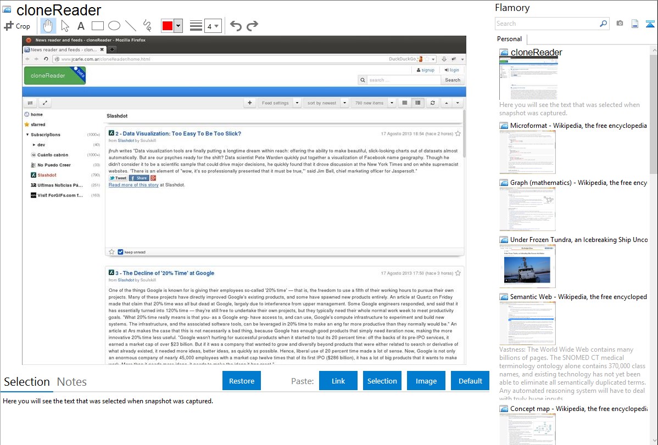The image size is (658, 445).
Task: Capture a snapshot with camera icon
Action: (620, 24)
